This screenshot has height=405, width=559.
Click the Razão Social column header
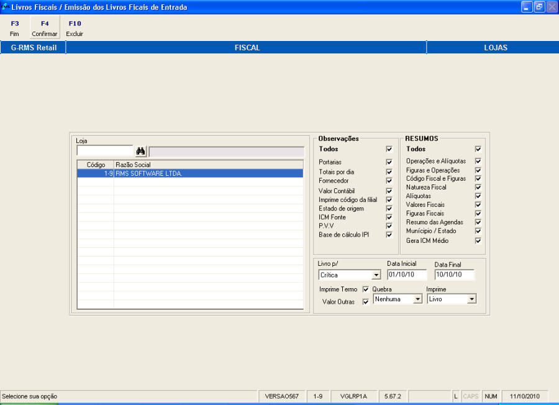pos(209,165)
